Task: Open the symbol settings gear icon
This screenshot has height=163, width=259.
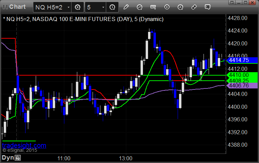Action: (78, 7)
